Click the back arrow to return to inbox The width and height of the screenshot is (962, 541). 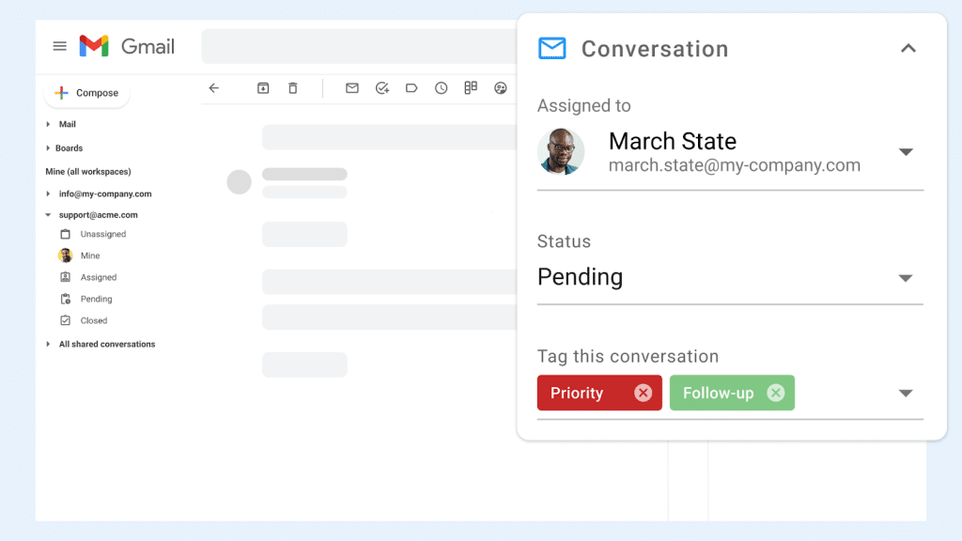pyautogui.click(x=214, y=87)
